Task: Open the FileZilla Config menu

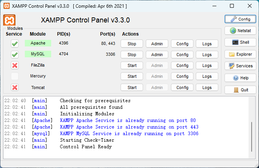Action: click(182, 65)
